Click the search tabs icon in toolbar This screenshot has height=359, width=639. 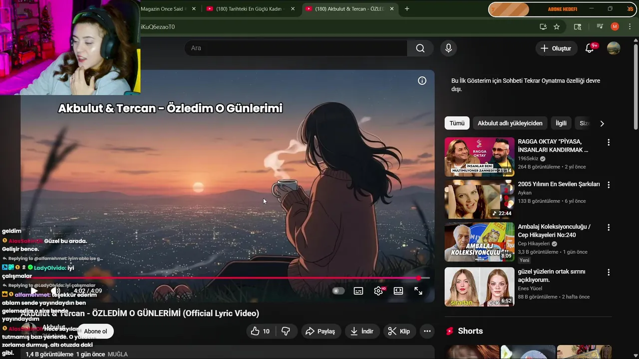tap(578, 26)
